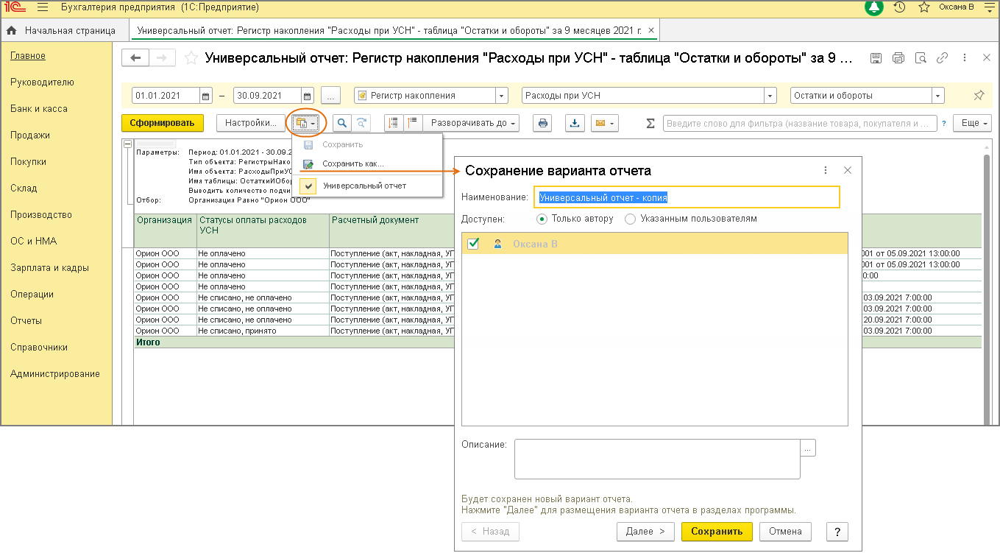Check the Оксана В user checkbox
This screenshot has width=1000, height=553.
pyautogui.click(x=473, y=244)
